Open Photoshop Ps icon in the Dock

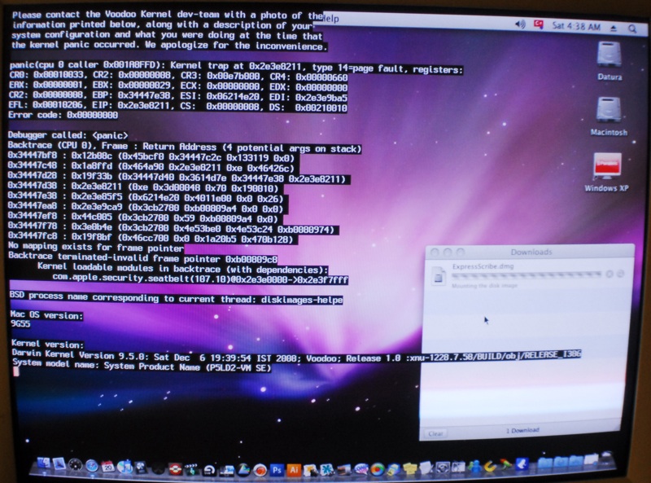(277, 470)
